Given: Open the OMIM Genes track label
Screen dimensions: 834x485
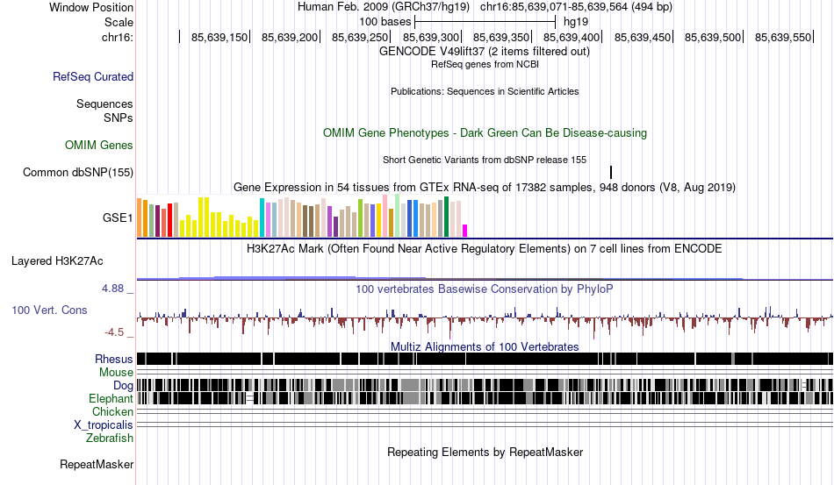Looking at the screenshot, I should (98, 145).
